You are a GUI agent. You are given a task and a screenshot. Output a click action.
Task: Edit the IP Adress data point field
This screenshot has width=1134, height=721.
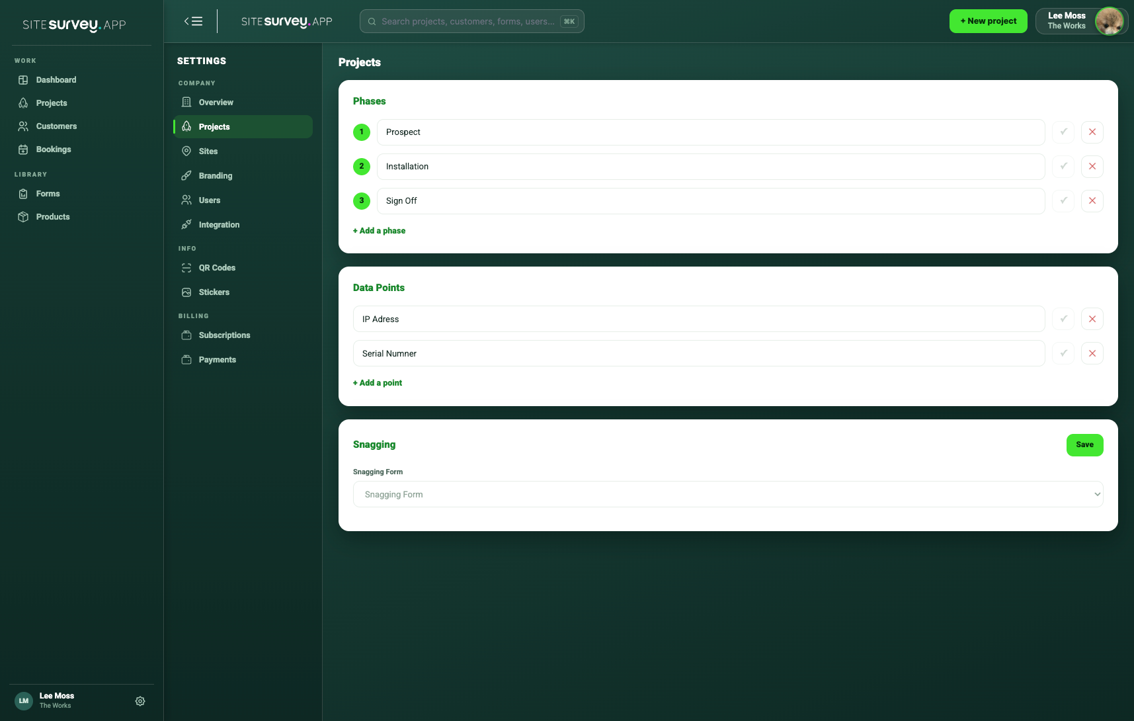[699, 319]
